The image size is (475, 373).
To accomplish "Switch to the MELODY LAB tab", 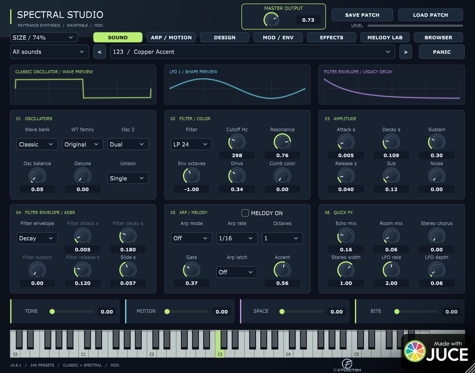I will tap(385, 37).
